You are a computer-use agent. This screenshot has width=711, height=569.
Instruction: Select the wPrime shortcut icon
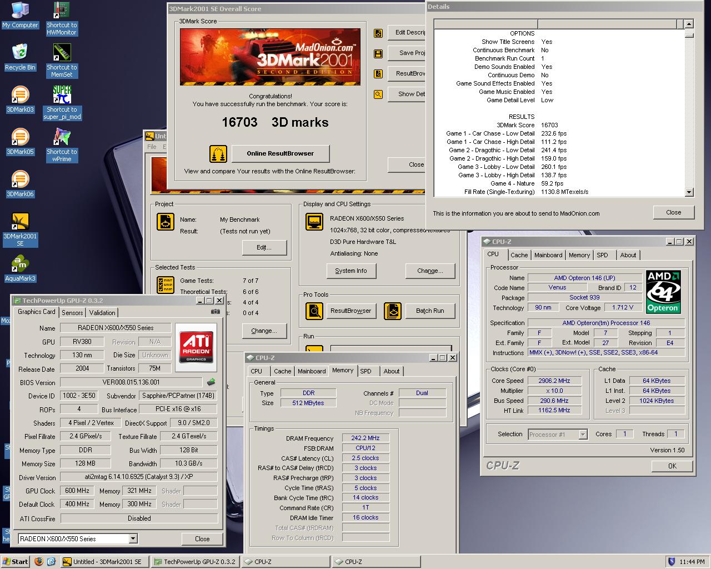[x=62, y=146]
